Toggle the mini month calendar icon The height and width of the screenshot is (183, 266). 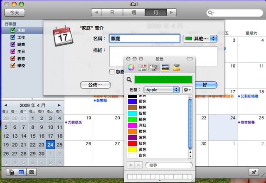[21, 172]
